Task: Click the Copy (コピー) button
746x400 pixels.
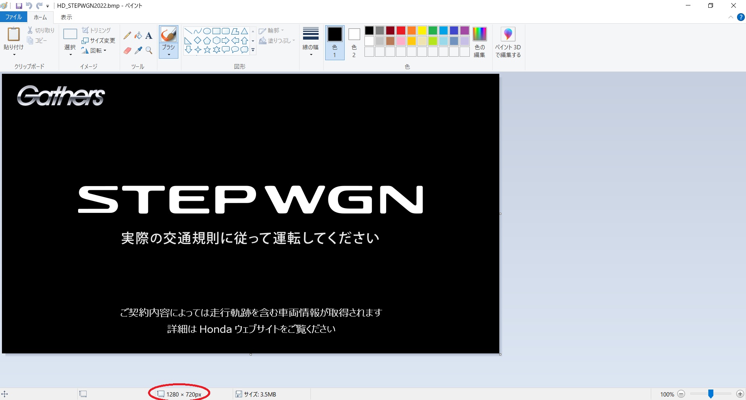Action: [37, 40]
